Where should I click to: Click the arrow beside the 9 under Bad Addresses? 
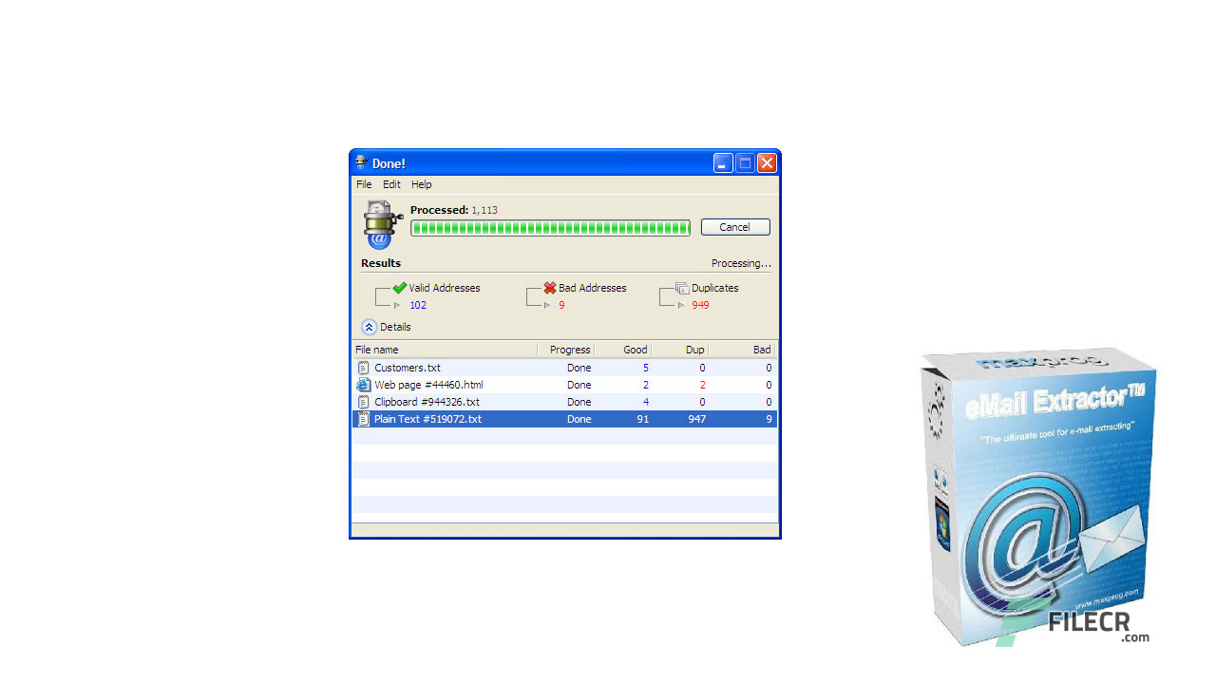pos(547,305)
